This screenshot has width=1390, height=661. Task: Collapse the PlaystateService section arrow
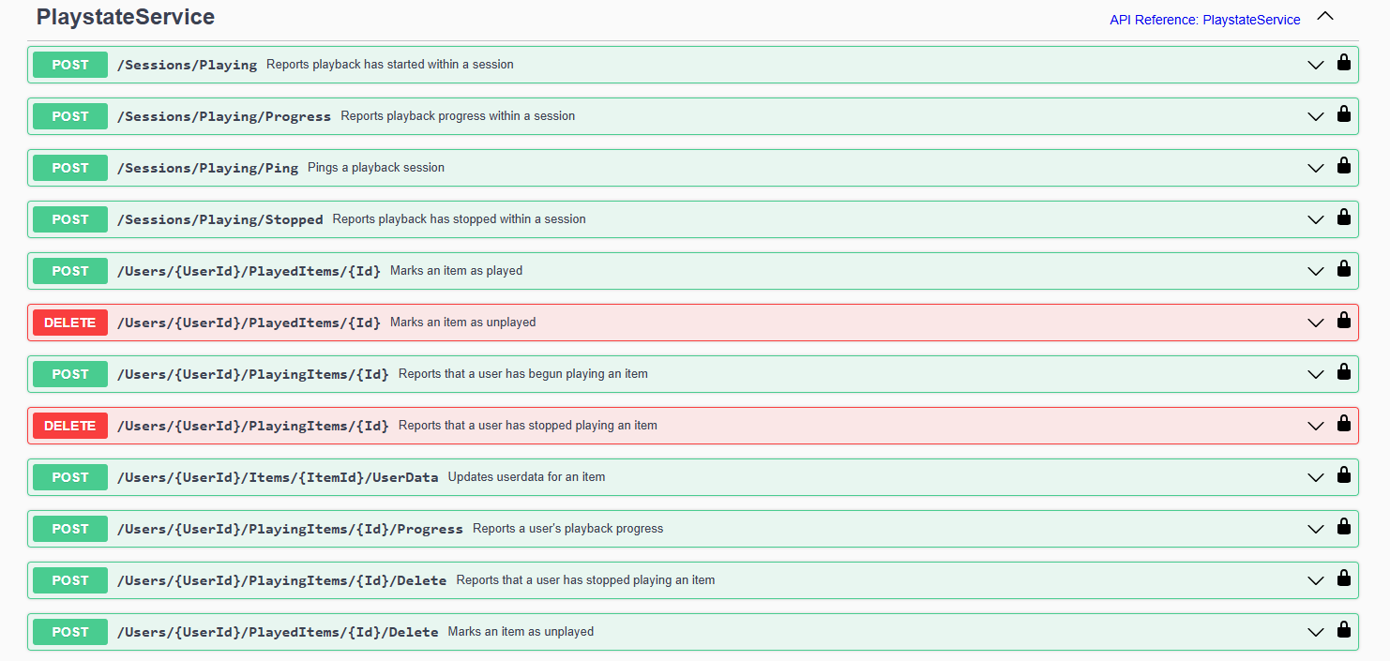(1324, 16)
